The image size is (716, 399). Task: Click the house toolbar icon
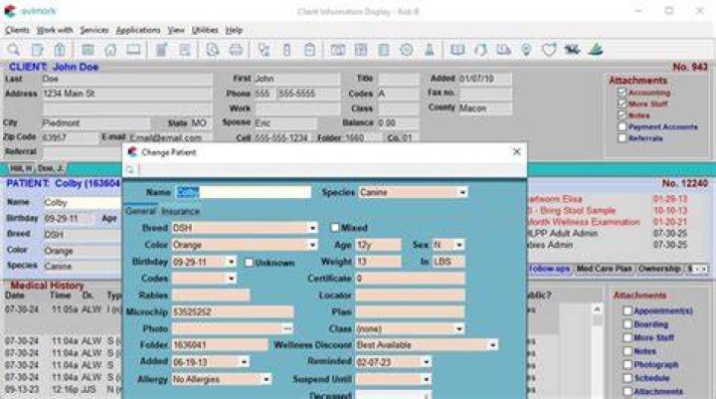click(x=110, y=50)
